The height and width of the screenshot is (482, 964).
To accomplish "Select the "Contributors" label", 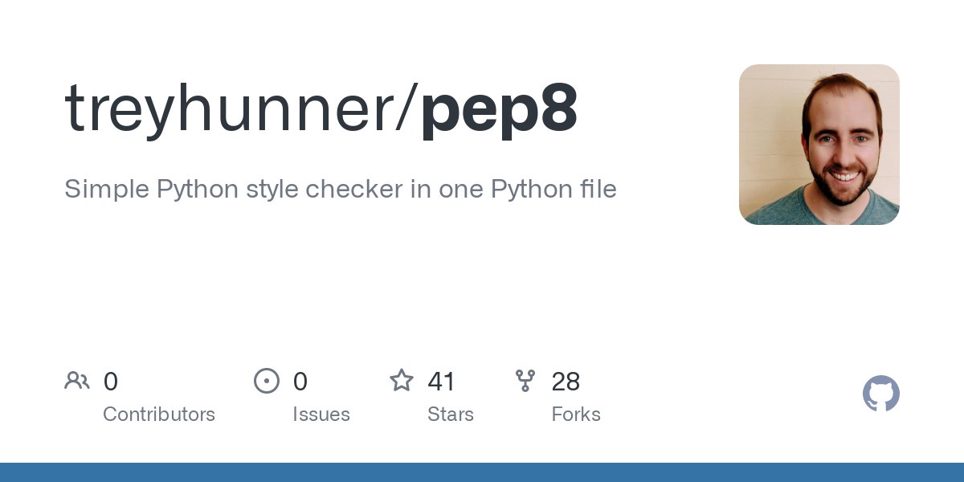I will (159, 415).
